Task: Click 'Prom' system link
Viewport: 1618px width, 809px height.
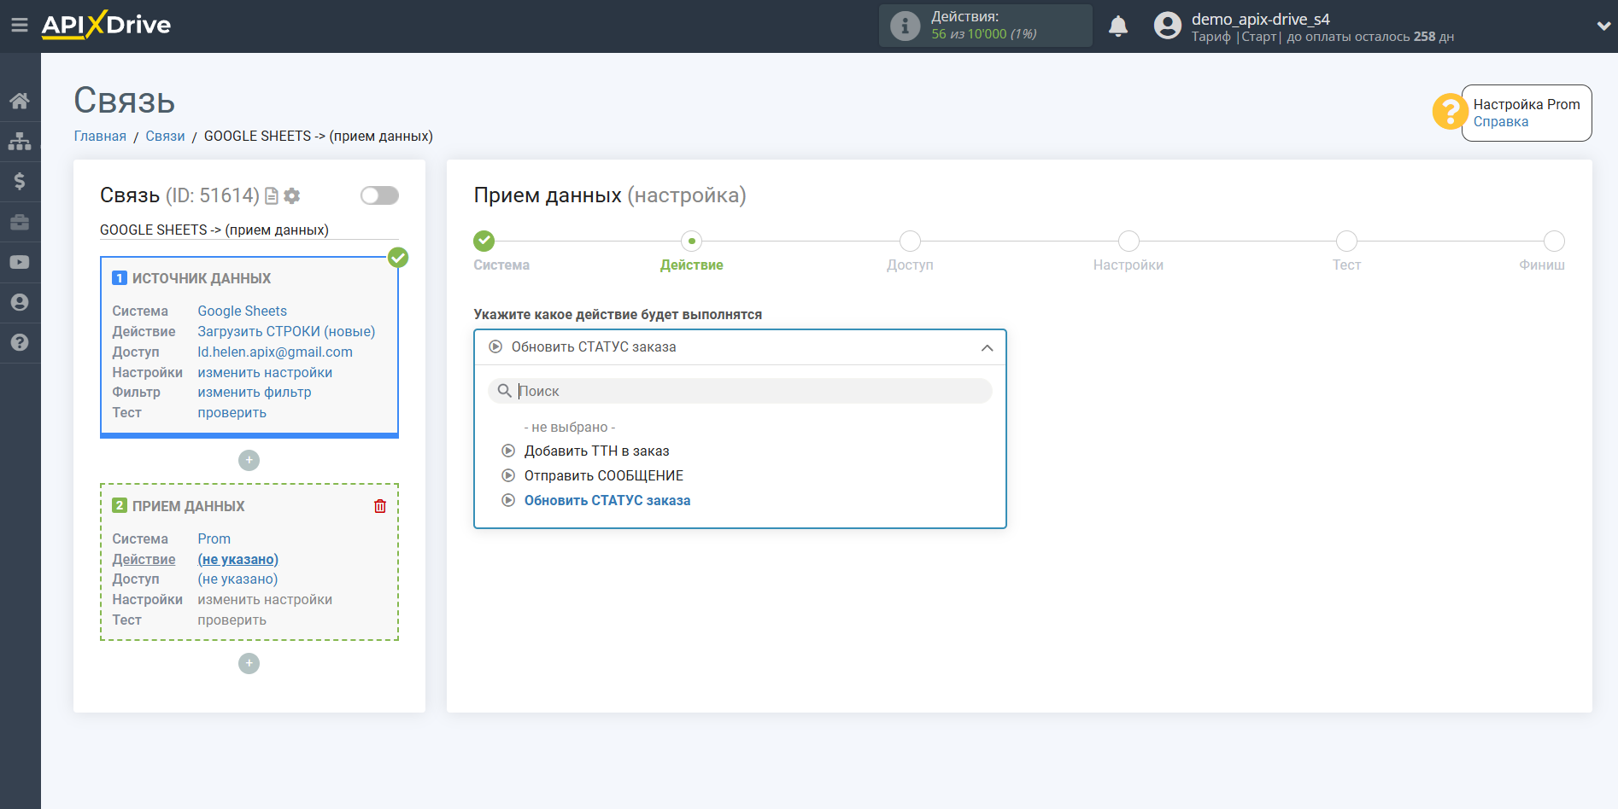Action: tap(214, 538)
